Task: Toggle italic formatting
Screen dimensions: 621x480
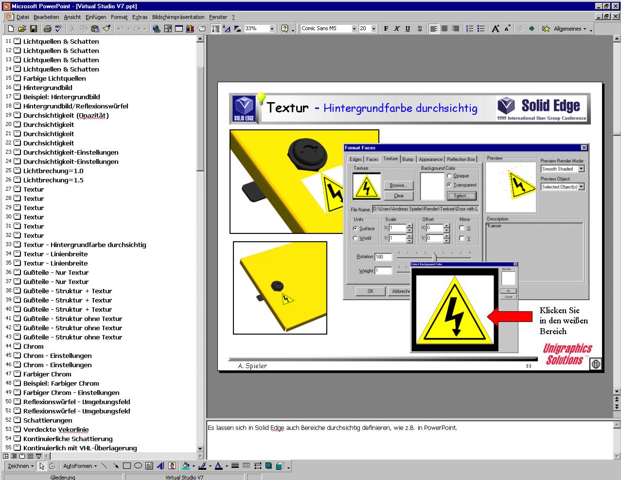Action: (x=397, y=29)
